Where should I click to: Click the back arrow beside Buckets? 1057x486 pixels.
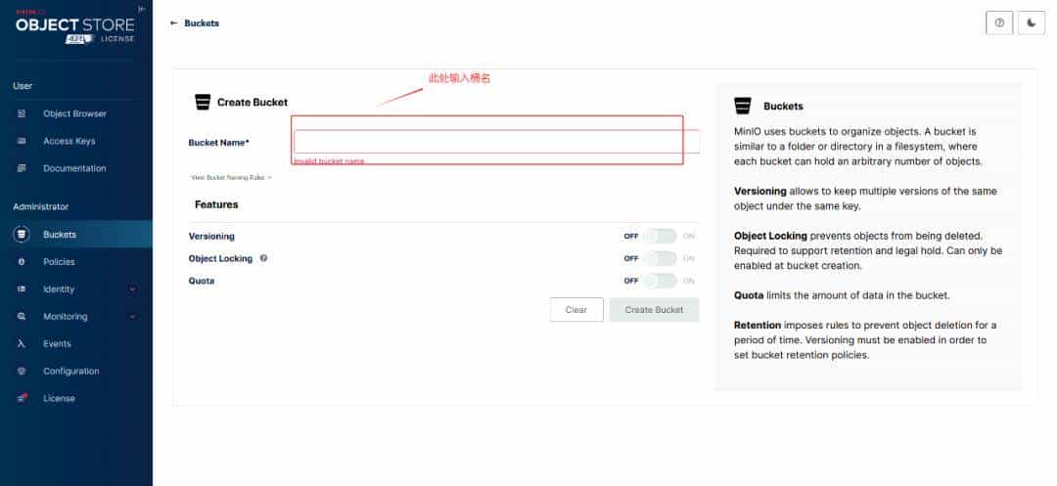[x=173, y=22]
